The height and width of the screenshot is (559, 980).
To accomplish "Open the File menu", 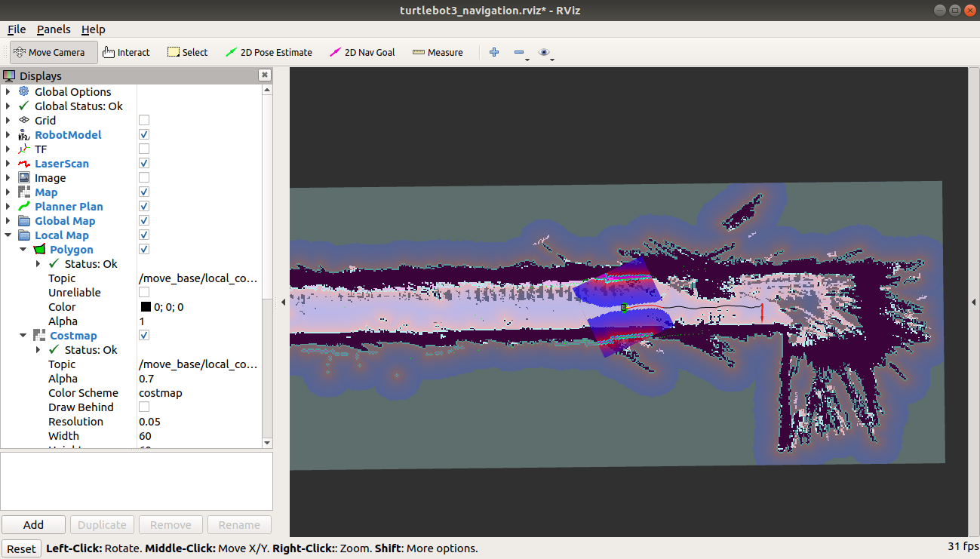I will click(17, 29).
